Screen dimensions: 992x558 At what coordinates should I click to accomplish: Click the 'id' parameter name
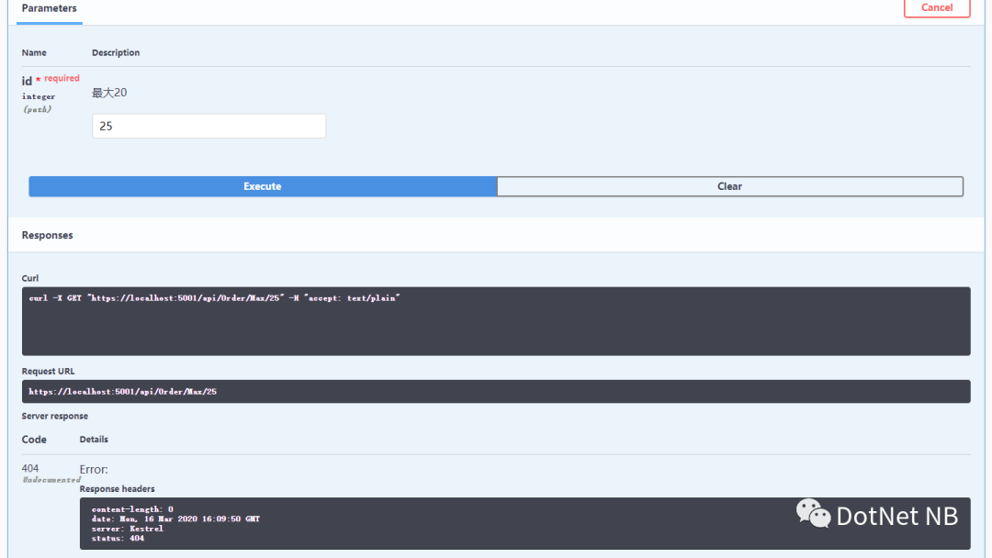click(x=27, y=81)
